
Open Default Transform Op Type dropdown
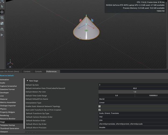coord(133,113)
